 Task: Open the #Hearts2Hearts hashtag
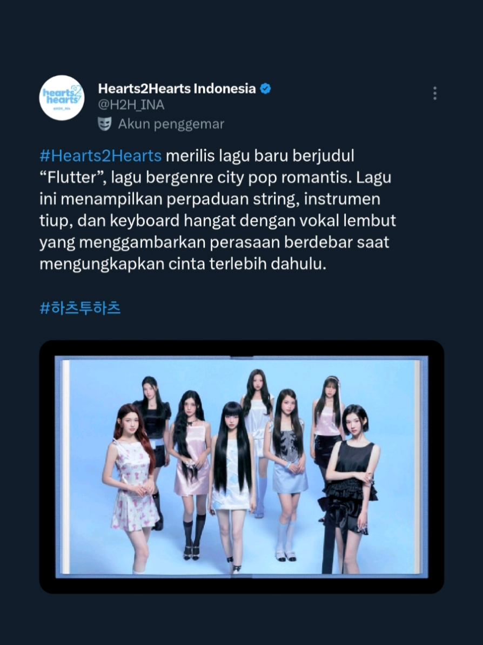[x=100, y=156]
